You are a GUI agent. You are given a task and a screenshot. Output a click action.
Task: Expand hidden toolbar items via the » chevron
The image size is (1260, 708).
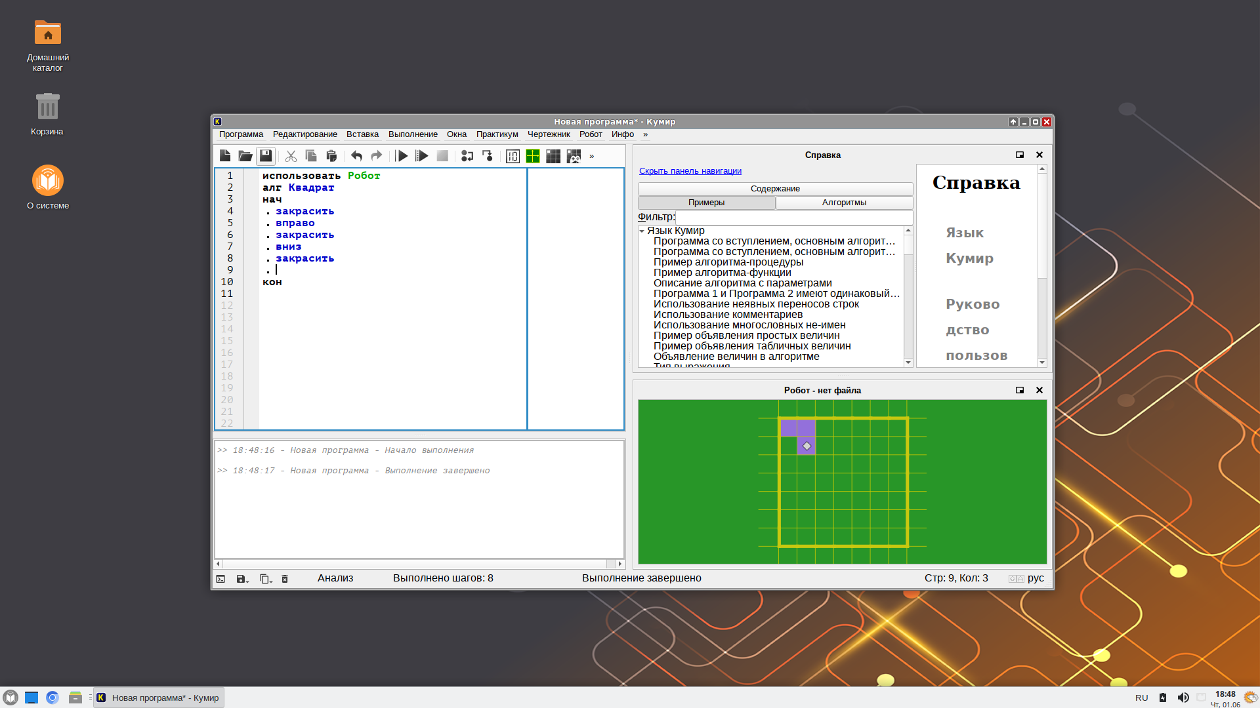591,156
